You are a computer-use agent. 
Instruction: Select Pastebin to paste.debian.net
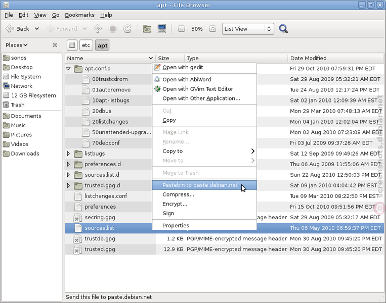[x=204, y=185]
